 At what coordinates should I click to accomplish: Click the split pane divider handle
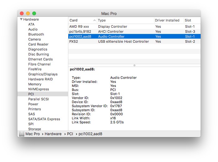pyautogui.click(x=134, y=65)
